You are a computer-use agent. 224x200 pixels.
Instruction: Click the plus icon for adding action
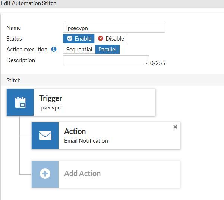click(45, 174)
